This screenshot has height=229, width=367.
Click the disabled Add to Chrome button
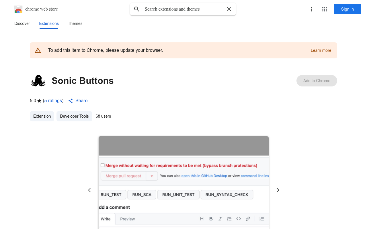317,81
